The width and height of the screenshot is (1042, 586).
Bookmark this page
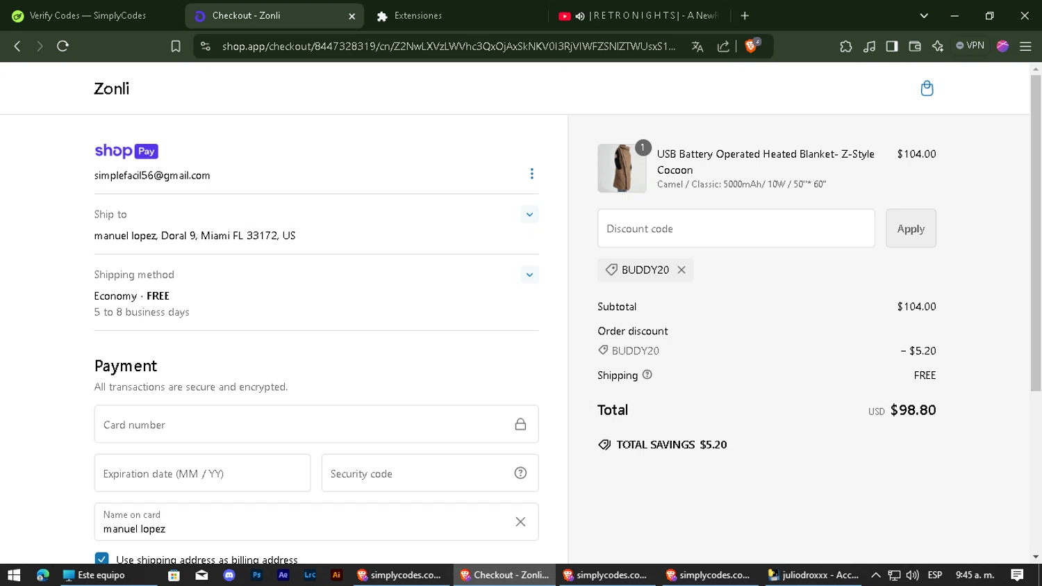(x=176, y=46)
